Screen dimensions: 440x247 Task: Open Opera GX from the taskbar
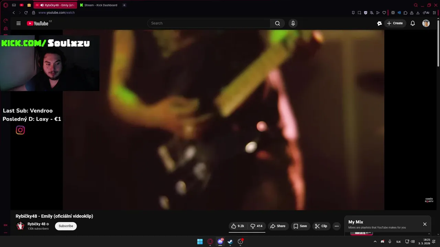pos(210,242)
